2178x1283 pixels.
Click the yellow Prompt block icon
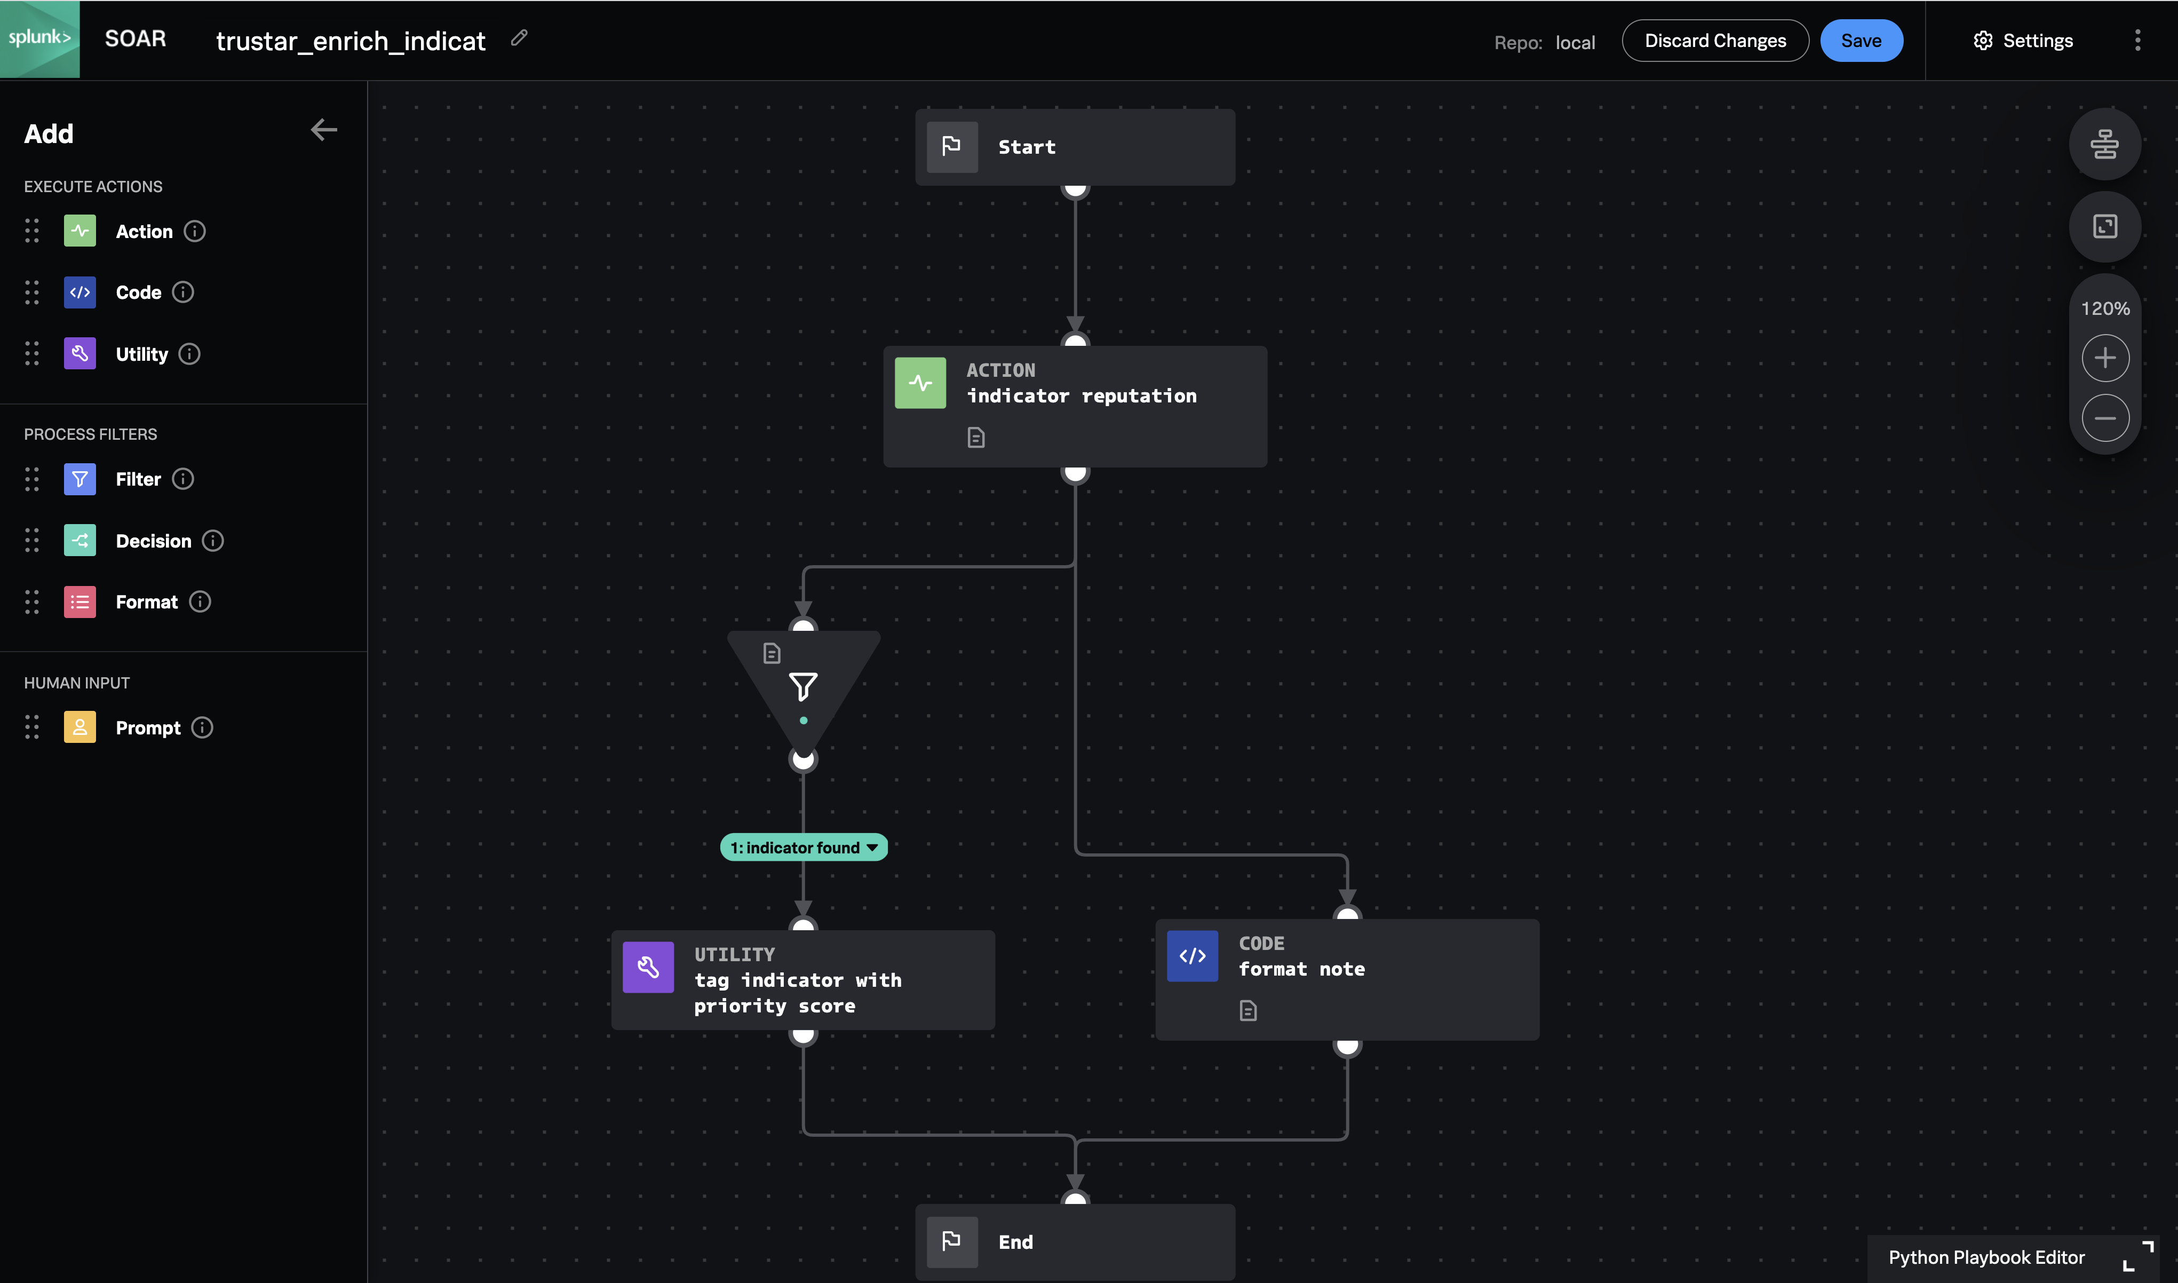click(x=80, y=728)
